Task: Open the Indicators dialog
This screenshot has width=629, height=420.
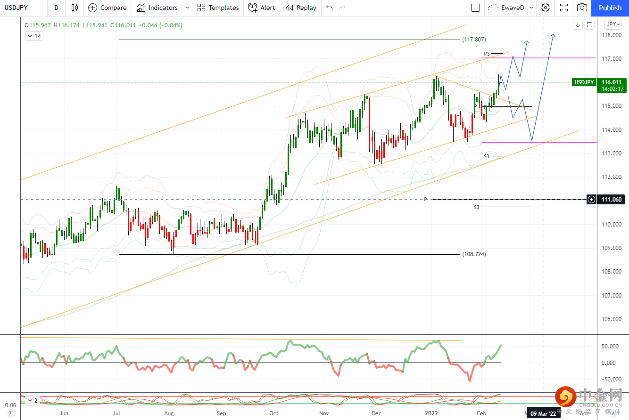Action: point(157,8)
